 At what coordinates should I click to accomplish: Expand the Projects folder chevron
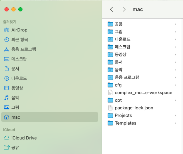coord(175,116)
